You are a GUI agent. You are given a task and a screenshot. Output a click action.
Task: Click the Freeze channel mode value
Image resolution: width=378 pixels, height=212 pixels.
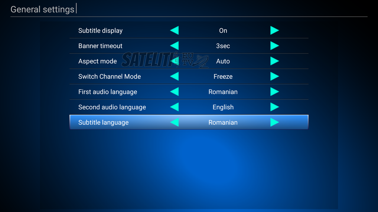pyautogui.click(x=223, y=77)
